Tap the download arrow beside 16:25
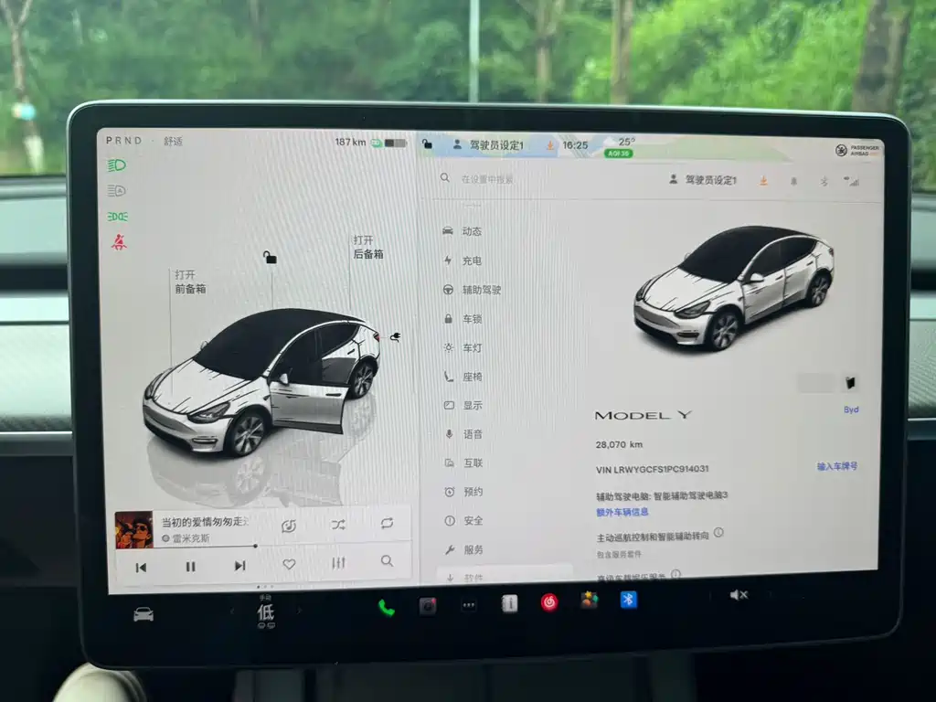The width and height of the screenshot is (936, 702). click(549, 145)
